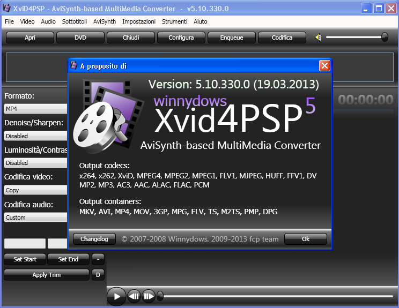Click the Version 5.10.330.0 text
The image size is (399, 308).
pyautogui.click(x=234, y=85)
